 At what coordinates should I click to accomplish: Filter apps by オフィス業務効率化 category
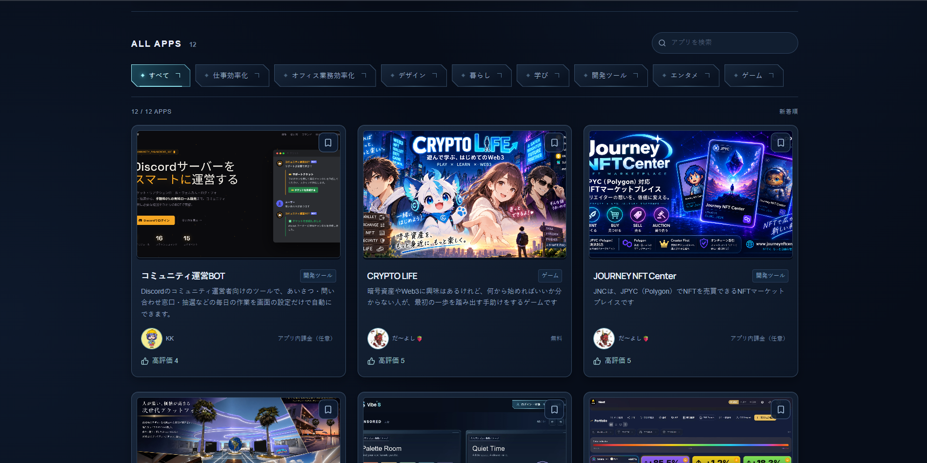click(325, 76)
